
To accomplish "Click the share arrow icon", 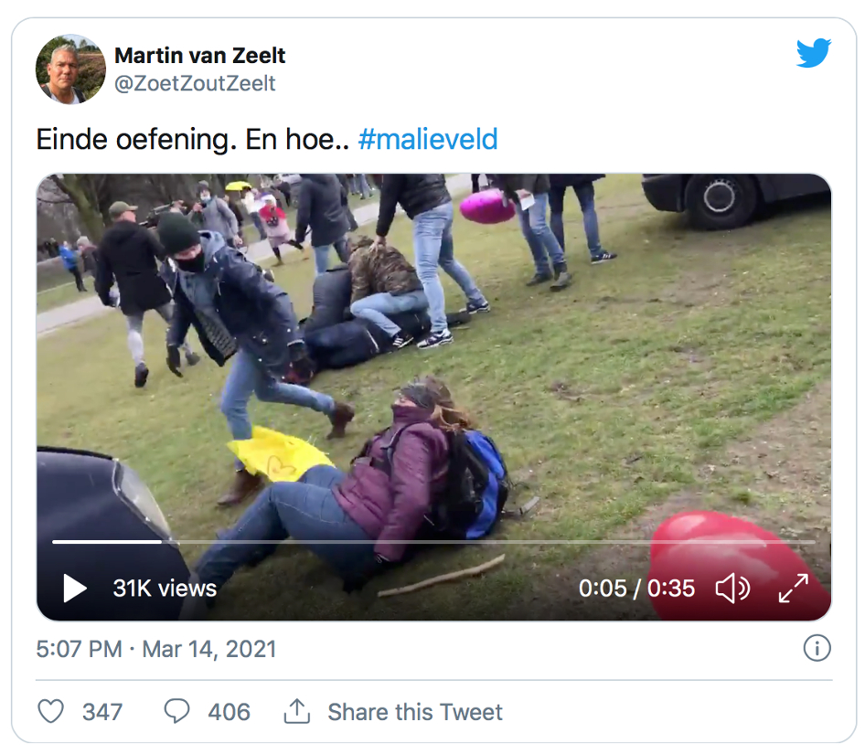I will 296,712.
